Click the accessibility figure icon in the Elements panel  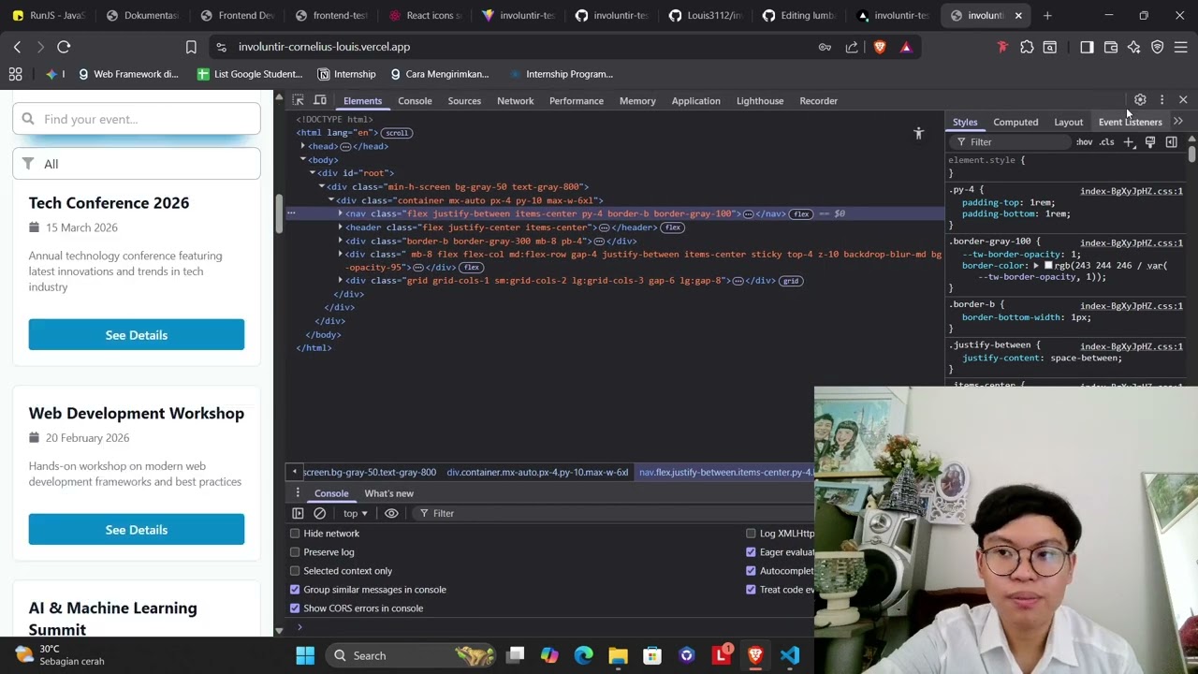[918, 134]
